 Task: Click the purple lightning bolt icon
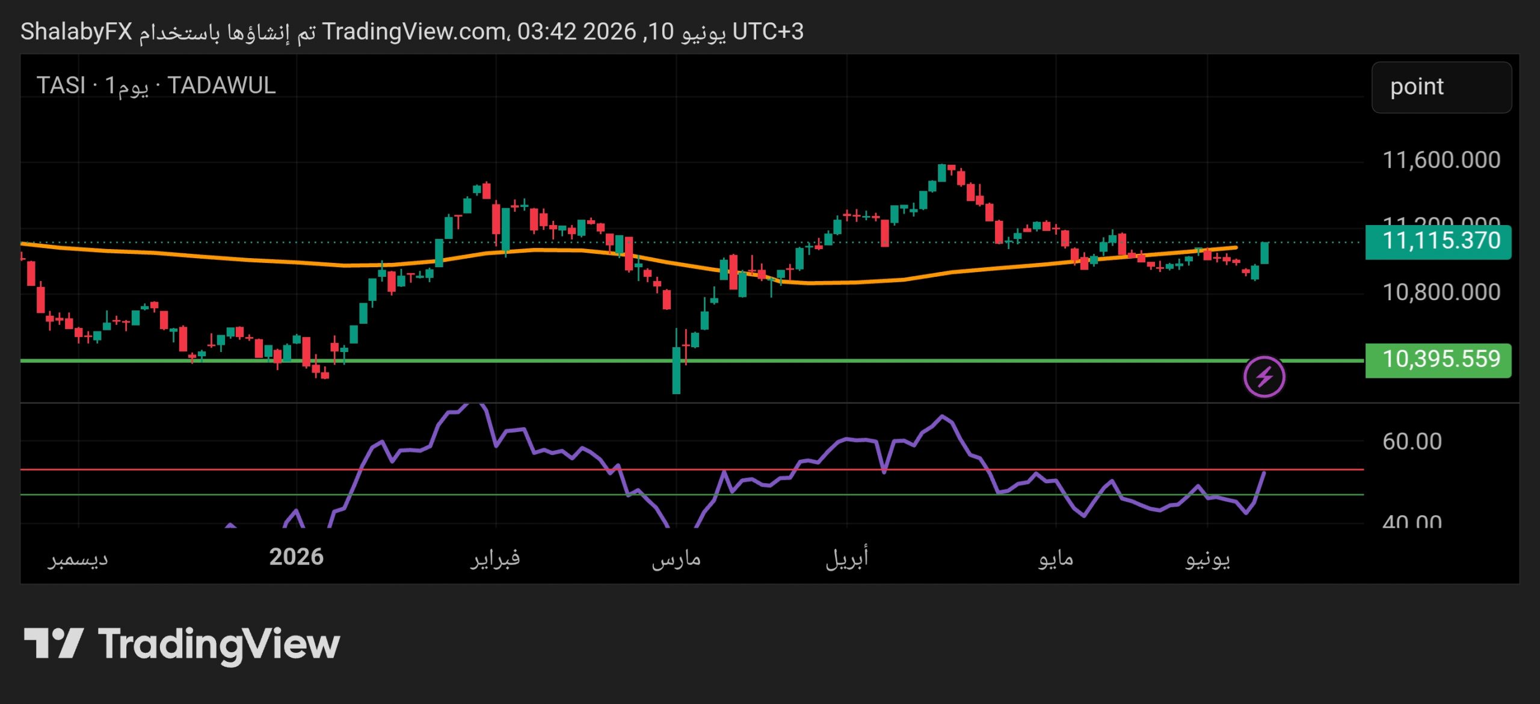1264,377
